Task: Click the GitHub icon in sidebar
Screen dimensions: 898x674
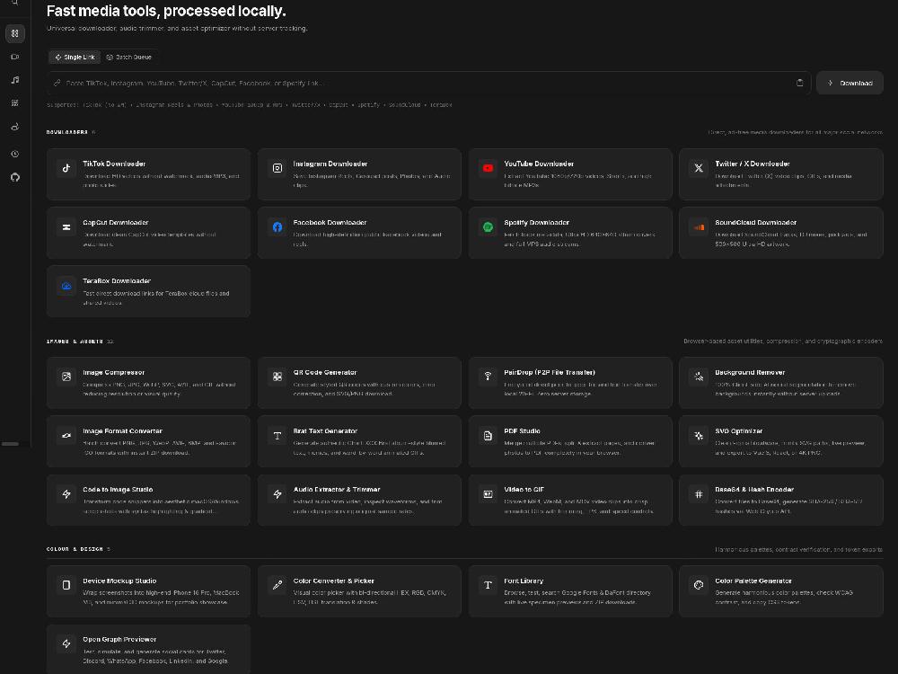Action: pos(15,177)
